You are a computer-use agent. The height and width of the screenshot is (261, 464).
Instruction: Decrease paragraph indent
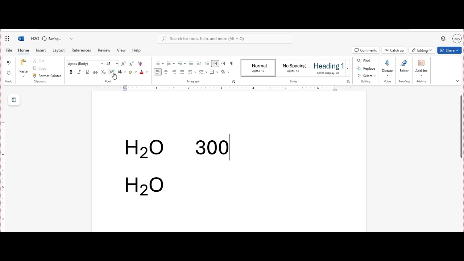click(x=199, y=63)
